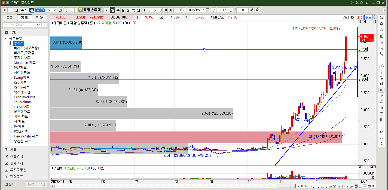Click the bar count field showing 170
This screenshot has width=388, height=190.
[222, 10]
